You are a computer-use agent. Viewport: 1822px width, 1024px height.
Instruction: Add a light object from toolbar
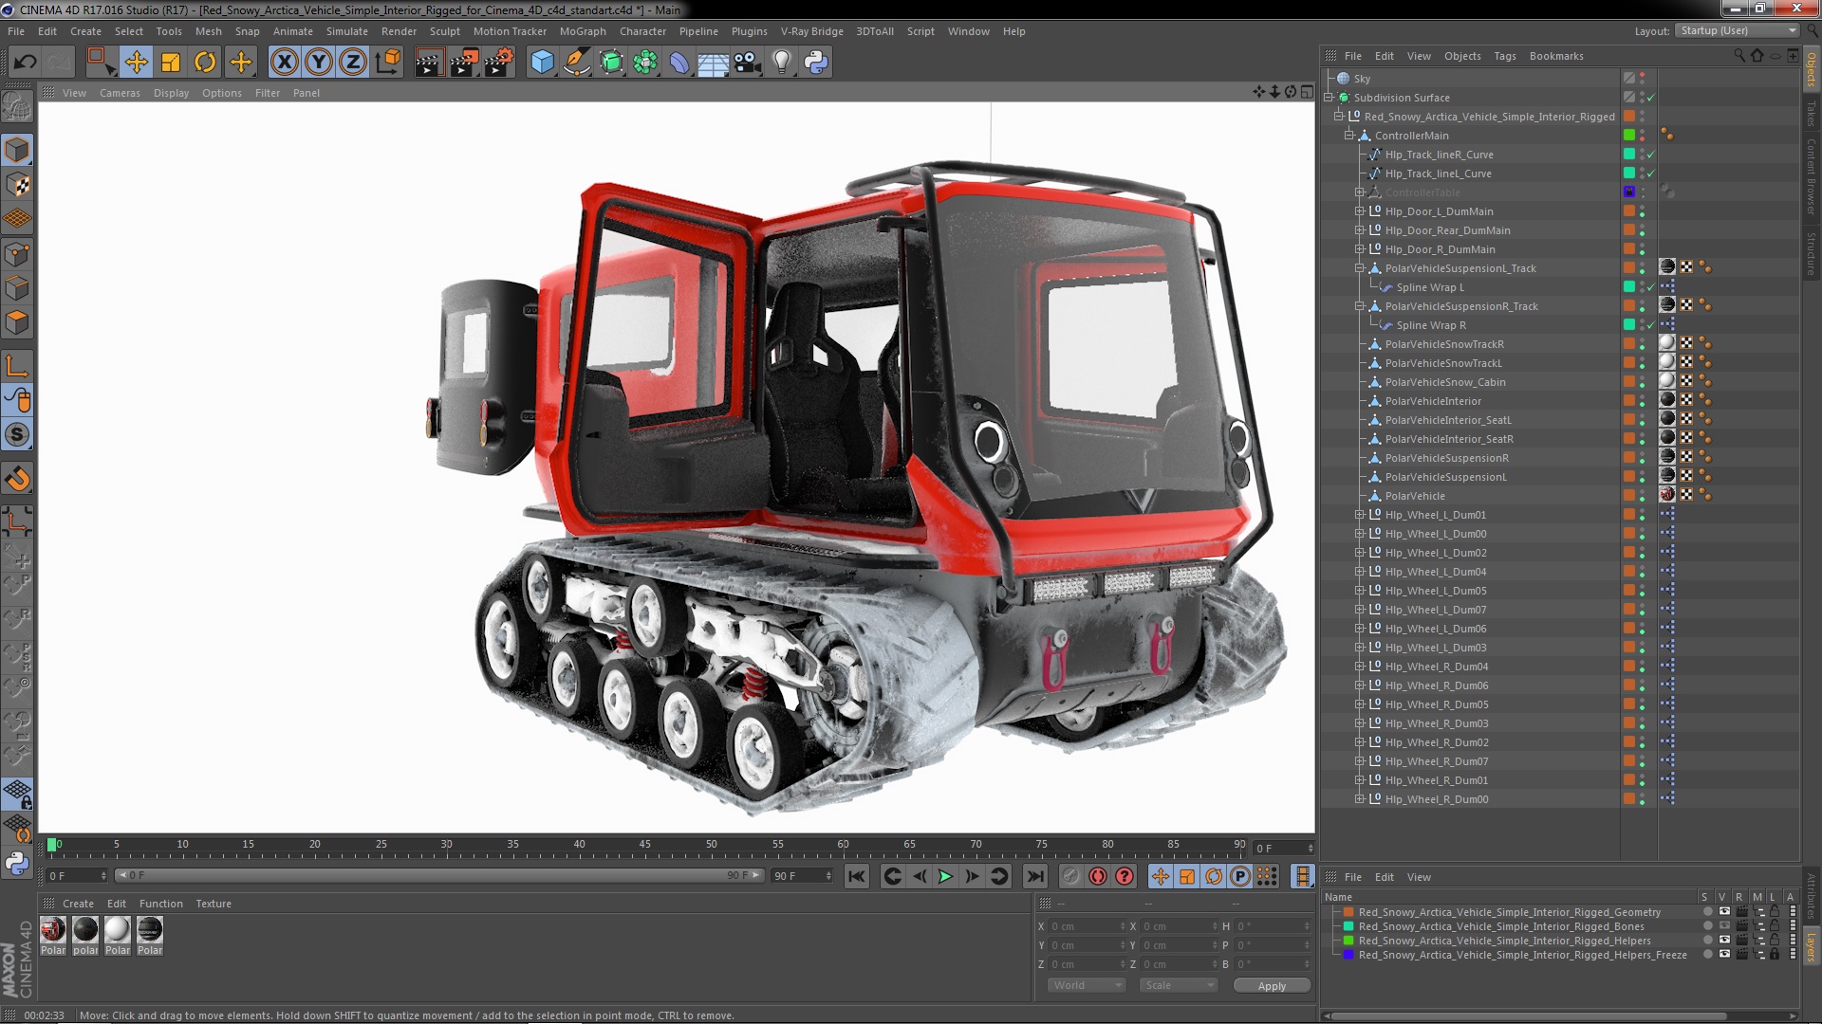pyautogui.click(x=781, y=63)
